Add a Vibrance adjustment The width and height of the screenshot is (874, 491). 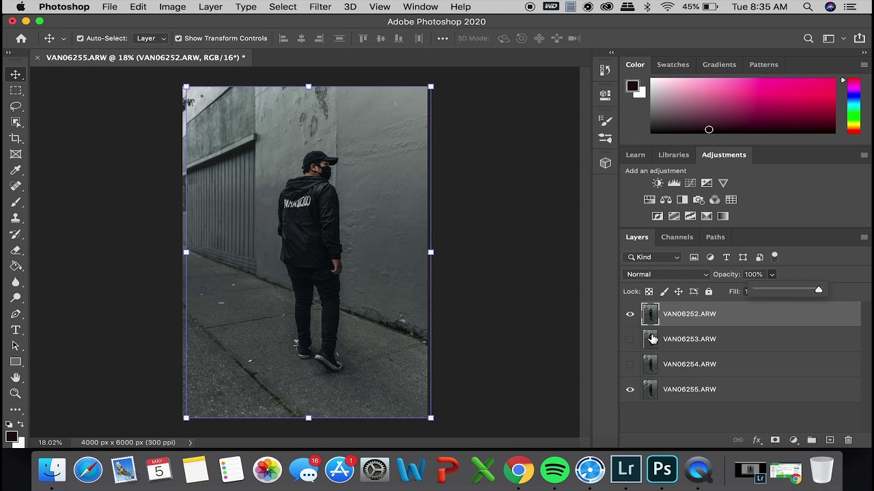coord(723,183)
